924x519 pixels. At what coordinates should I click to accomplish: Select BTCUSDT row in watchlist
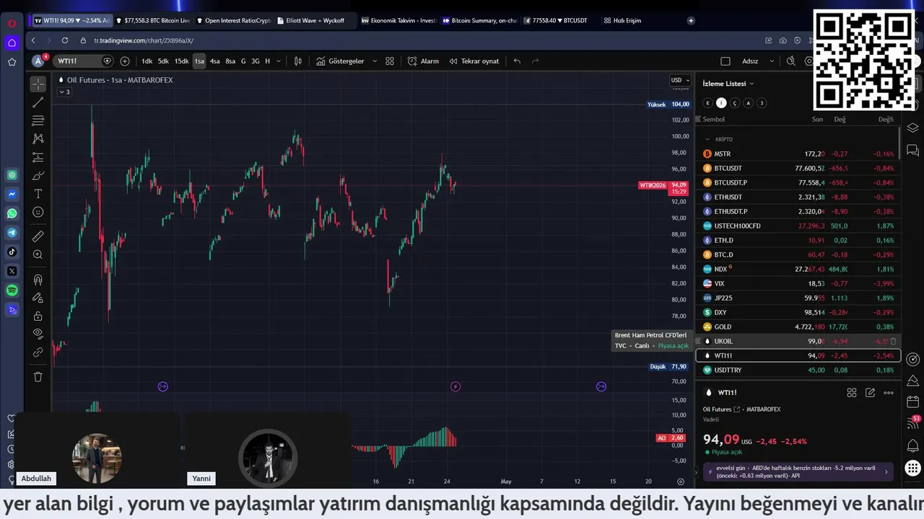pos(798,168)
